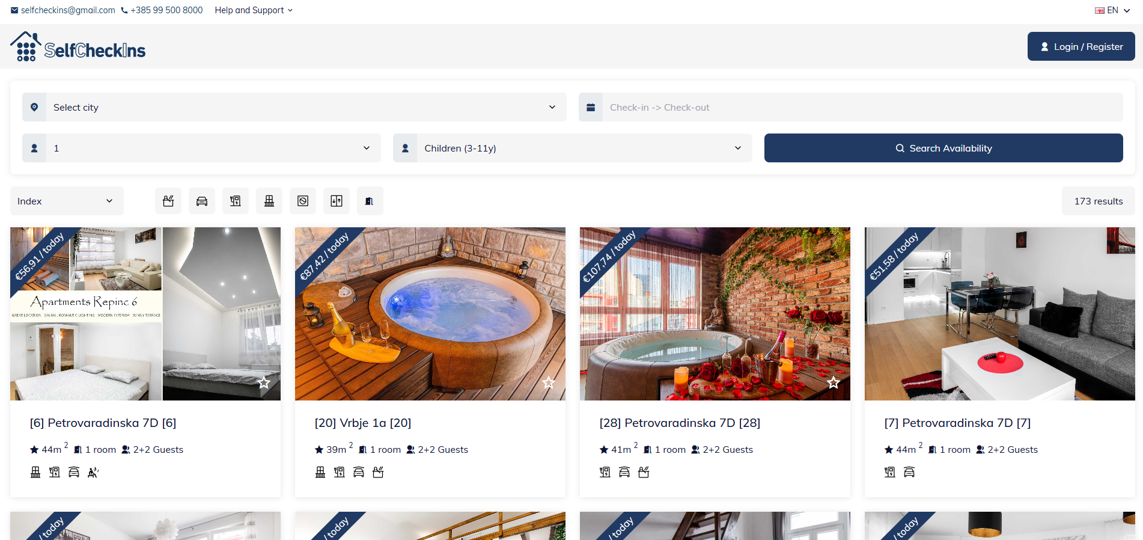Expand the Children (3-11y) dropdown
Screen dimensions: 1143x540
(x=572, y=148)
